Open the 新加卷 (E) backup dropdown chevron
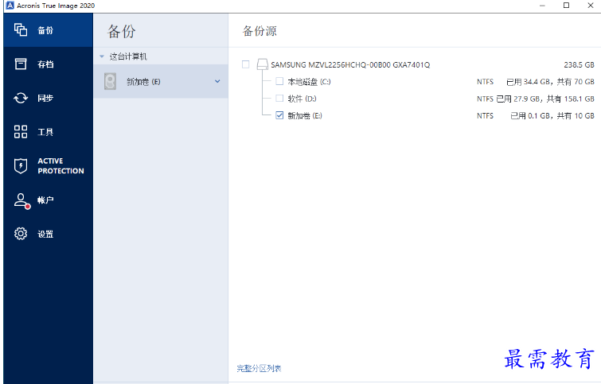This screenshot has width=601, height=384. (217, 81)
